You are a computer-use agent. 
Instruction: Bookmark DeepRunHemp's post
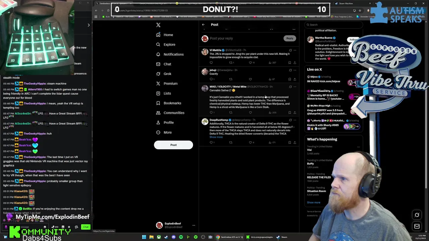coord(290,143)
